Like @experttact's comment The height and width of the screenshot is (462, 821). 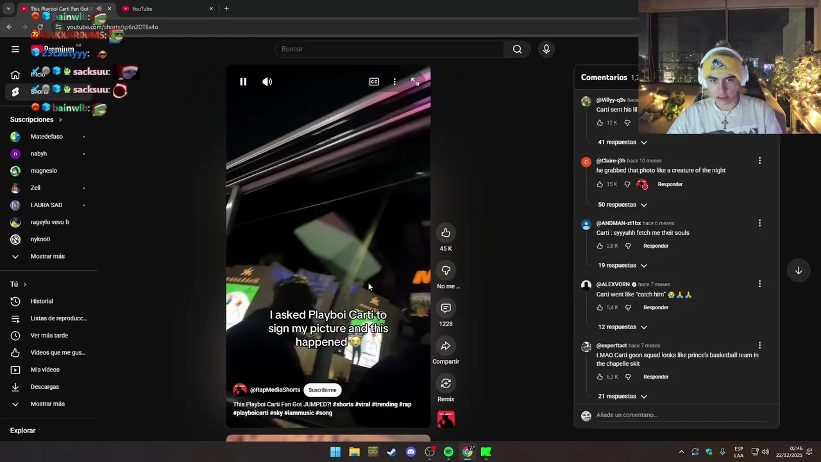[x=600, y=377]
